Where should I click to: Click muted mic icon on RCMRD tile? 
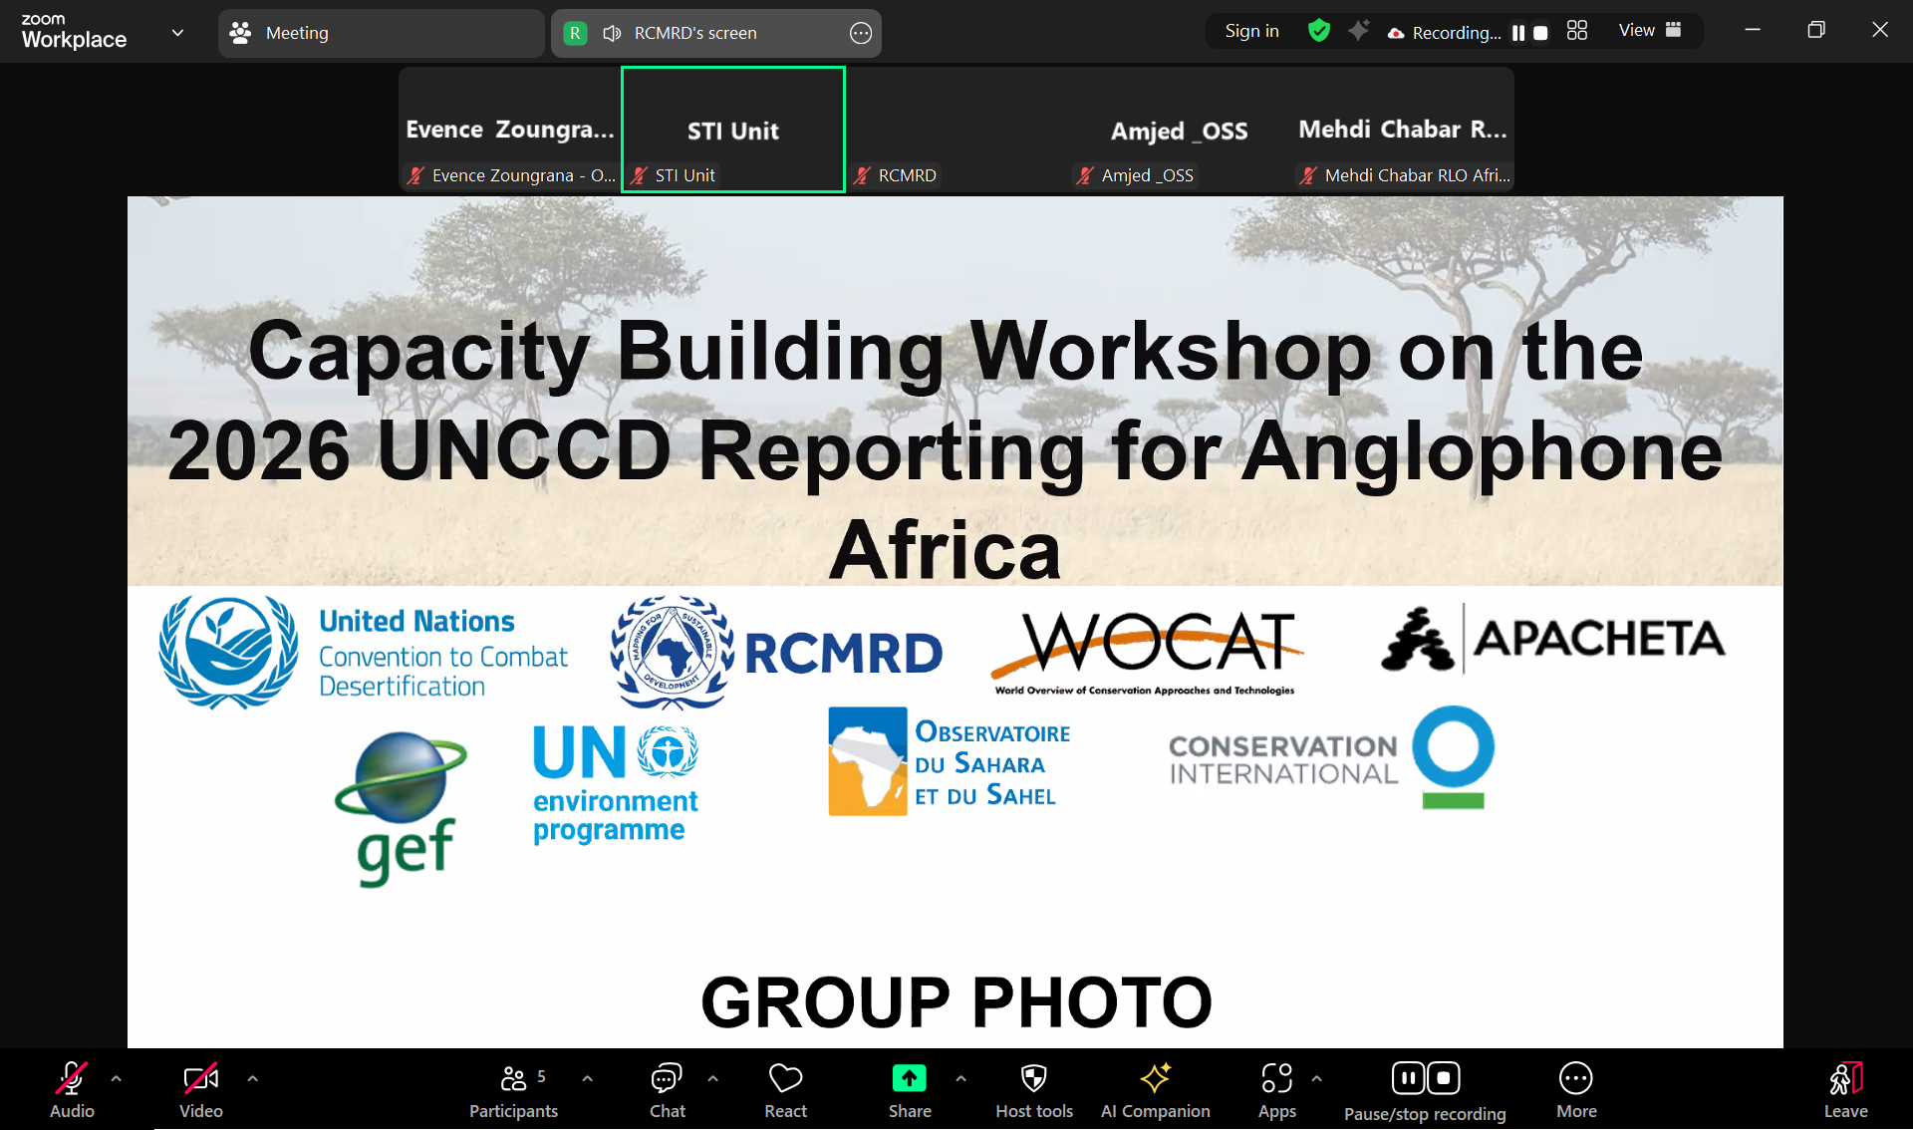point(862,175)
